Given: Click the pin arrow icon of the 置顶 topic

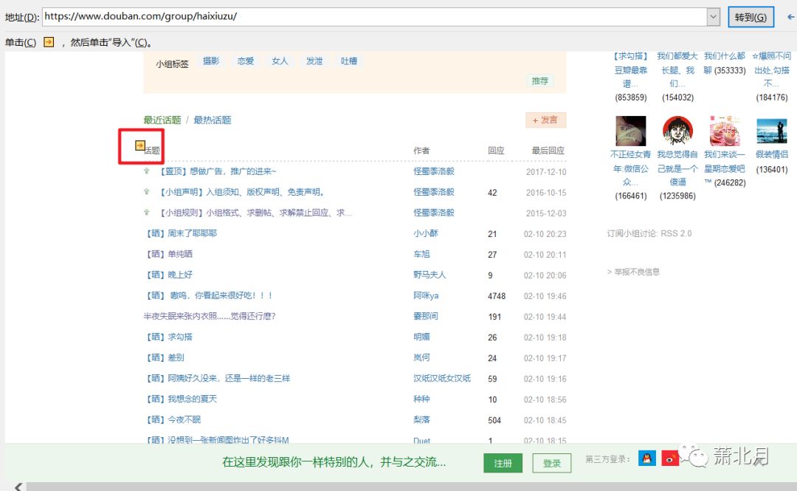Looking at the screenshot, I should tap(146, 171).
